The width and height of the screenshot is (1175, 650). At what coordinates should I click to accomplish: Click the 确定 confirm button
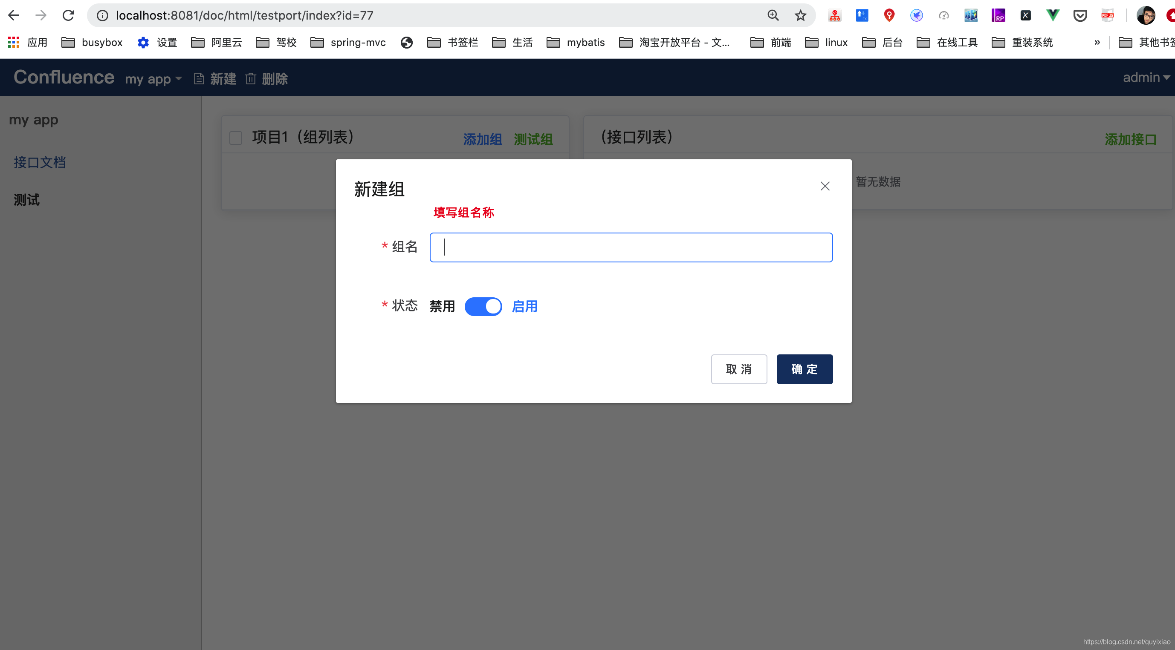pyautogui.click(x=805, y=369)
